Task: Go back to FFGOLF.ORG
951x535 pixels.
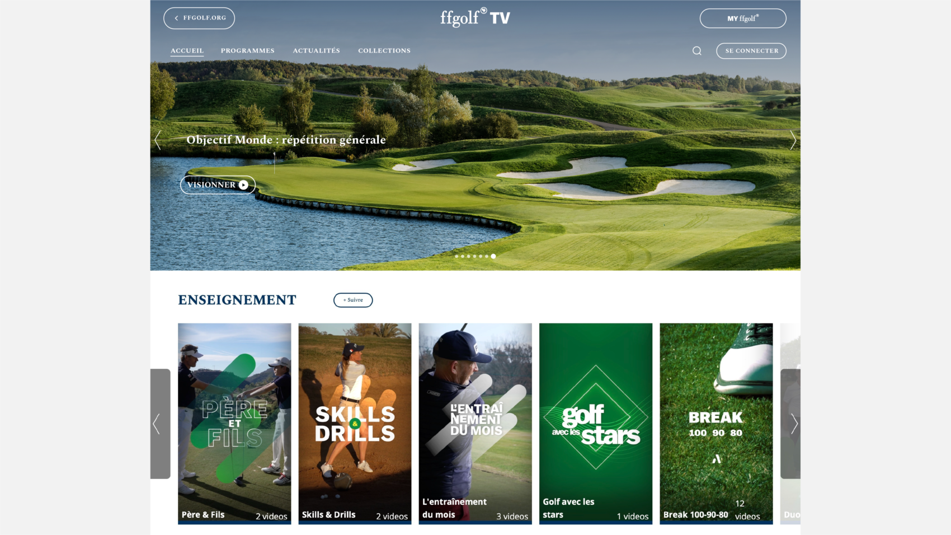Action: [x=199, y=18]
